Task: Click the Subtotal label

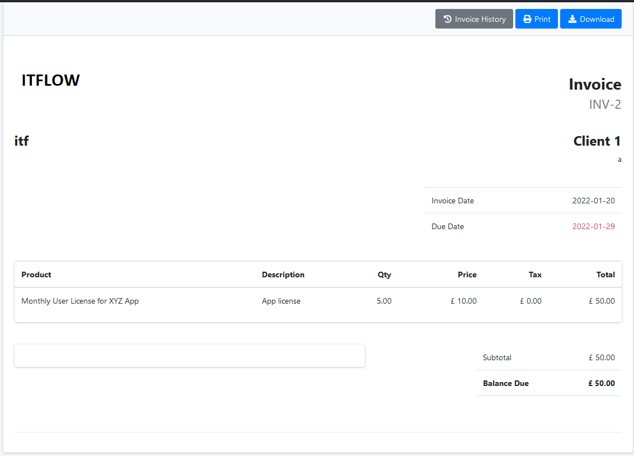Action: click(497, 357)
